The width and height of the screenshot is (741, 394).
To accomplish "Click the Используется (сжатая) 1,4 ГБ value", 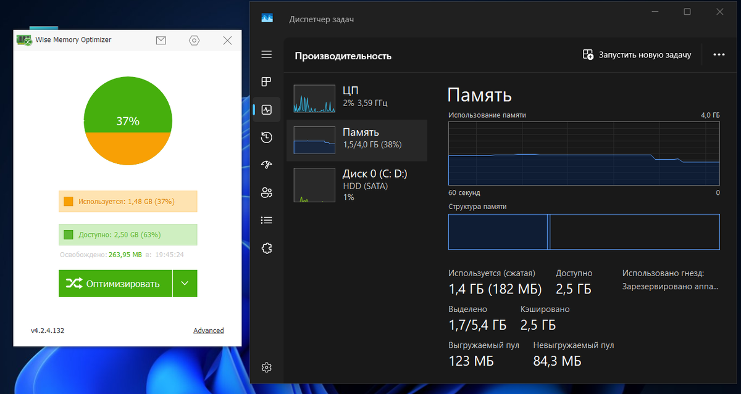I will [495, 289].
